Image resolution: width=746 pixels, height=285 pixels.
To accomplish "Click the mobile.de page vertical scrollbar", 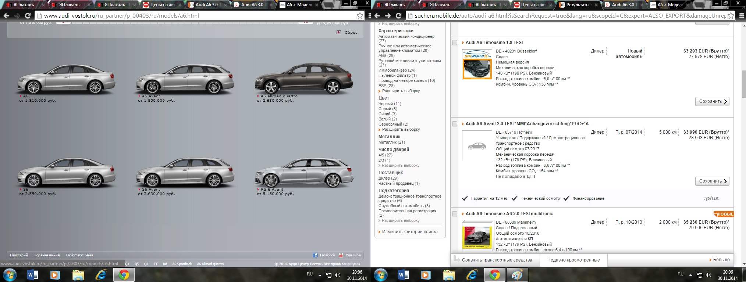I will pos(743,84).
